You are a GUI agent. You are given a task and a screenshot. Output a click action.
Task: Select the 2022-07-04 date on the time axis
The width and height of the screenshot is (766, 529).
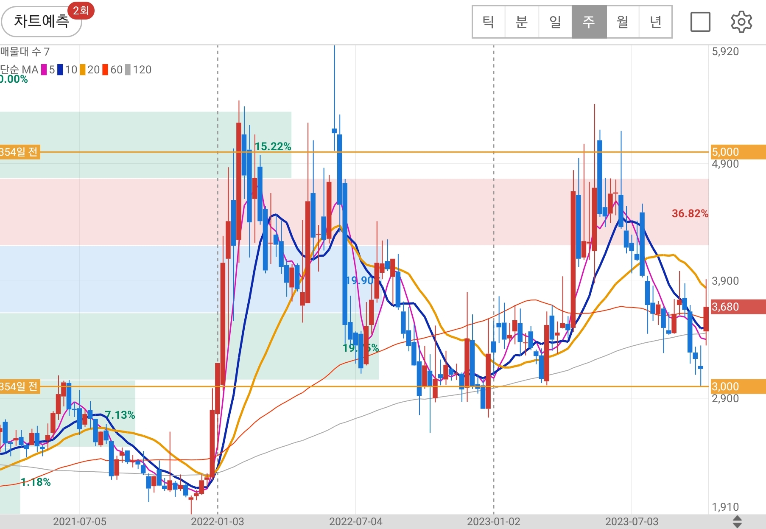click(356, 521)
